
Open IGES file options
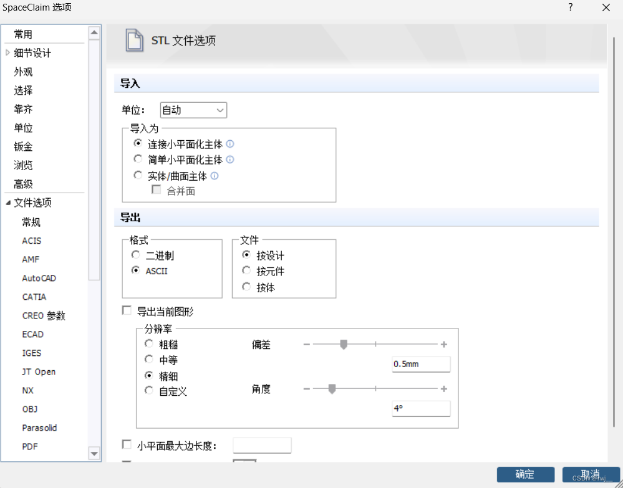(32, 353)
